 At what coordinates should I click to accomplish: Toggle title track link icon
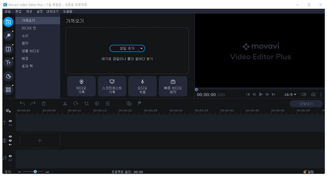[10, 125]
